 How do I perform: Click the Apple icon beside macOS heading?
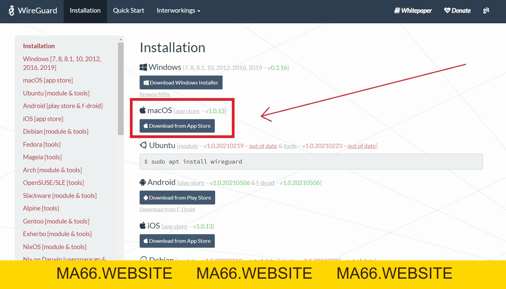(143, 110)
